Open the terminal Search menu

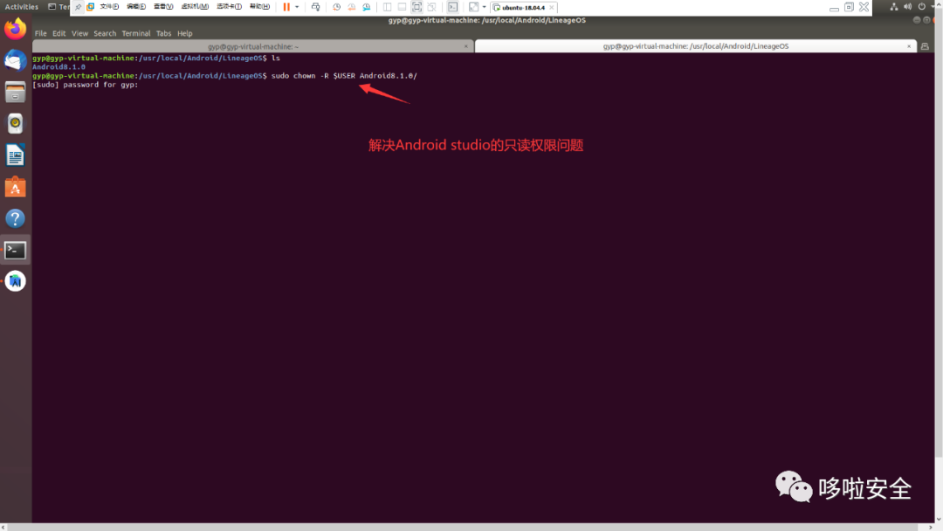[x=105, y=34]
